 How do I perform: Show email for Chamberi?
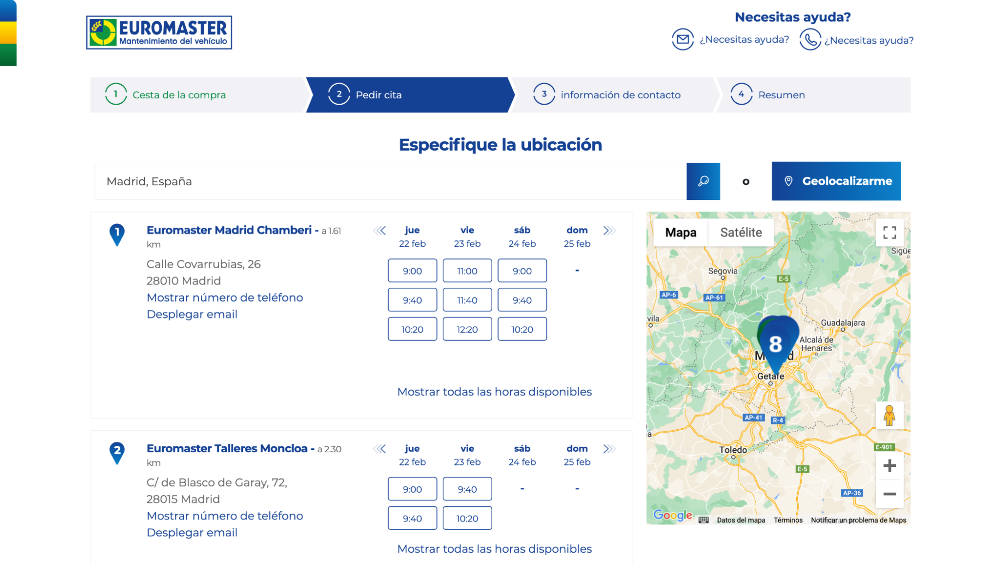(192, 314)
